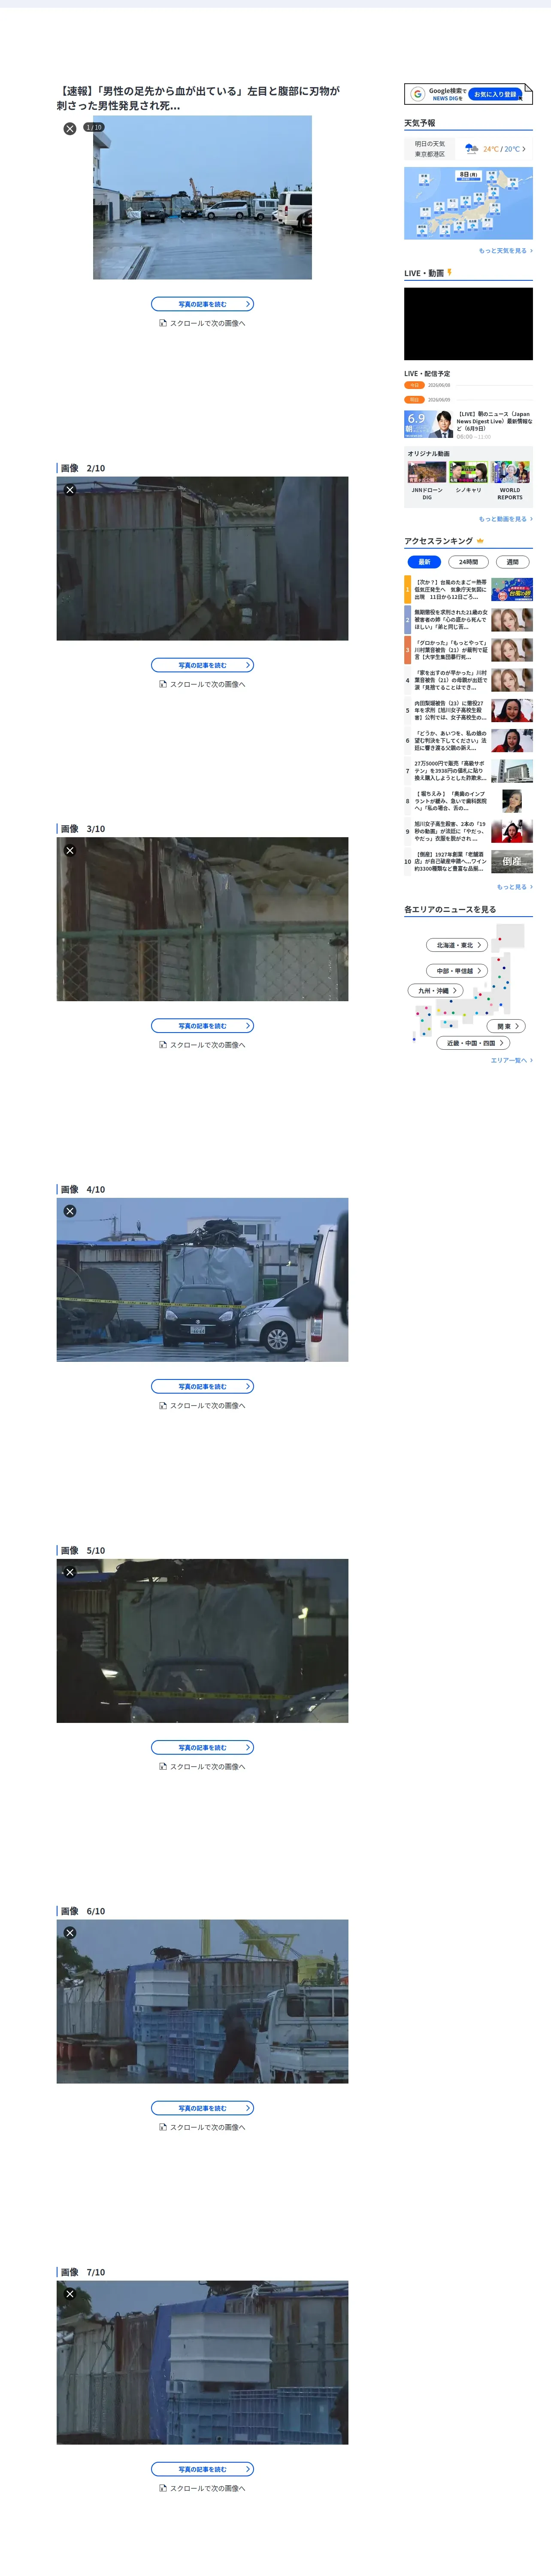Expand 関東 area news
The width and height of the screenshot is (551, 2576).
pos(507,1026)
